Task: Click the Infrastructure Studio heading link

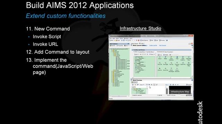Action: [x=140, y=28]
